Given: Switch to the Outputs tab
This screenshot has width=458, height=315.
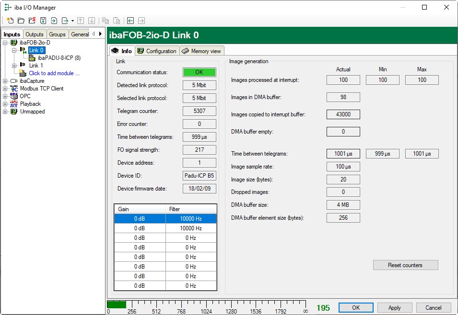Looking at the screenshot, I should pos(35,34).
